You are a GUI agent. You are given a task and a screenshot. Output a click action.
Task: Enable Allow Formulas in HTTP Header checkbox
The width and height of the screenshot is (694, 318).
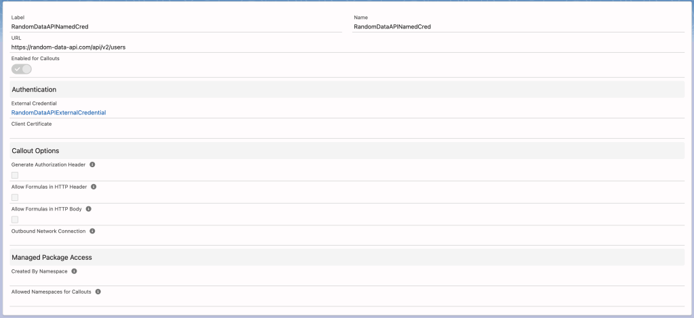(x=15, y=198)
